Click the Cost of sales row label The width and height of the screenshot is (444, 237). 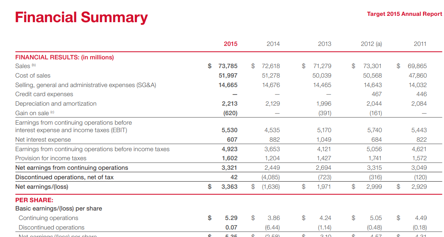point(33,76)
